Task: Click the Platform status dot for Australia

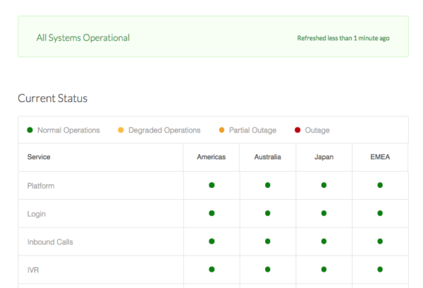Action: point(268,185)
